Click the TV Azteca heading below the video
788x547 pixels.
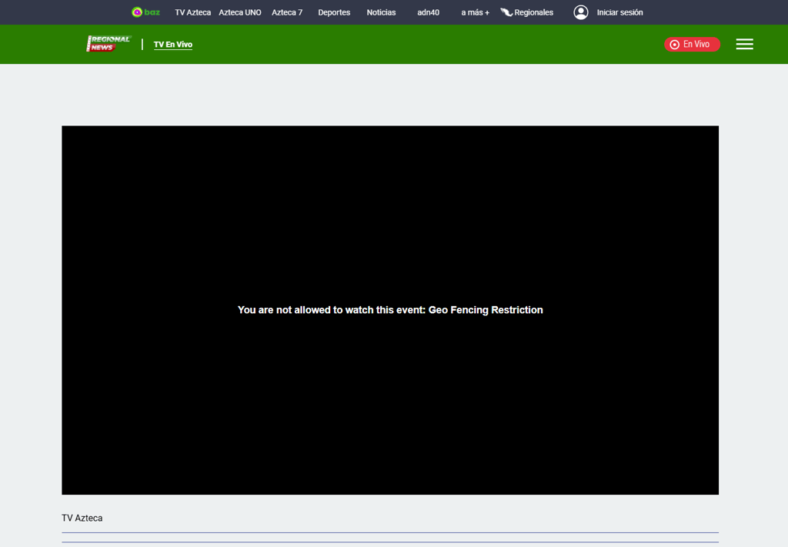tap(82, 518)
